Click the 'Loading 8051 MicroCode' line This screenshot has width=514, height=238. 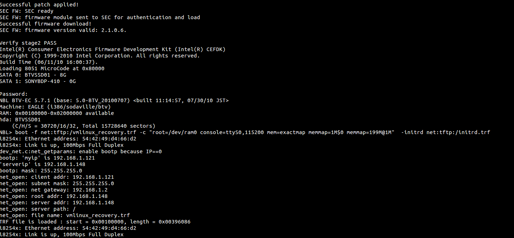(52, 68)
